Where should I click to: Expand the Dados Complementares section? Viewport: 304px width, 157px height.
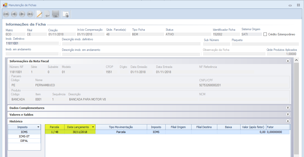pyautogui.click(x=288, y=108)
